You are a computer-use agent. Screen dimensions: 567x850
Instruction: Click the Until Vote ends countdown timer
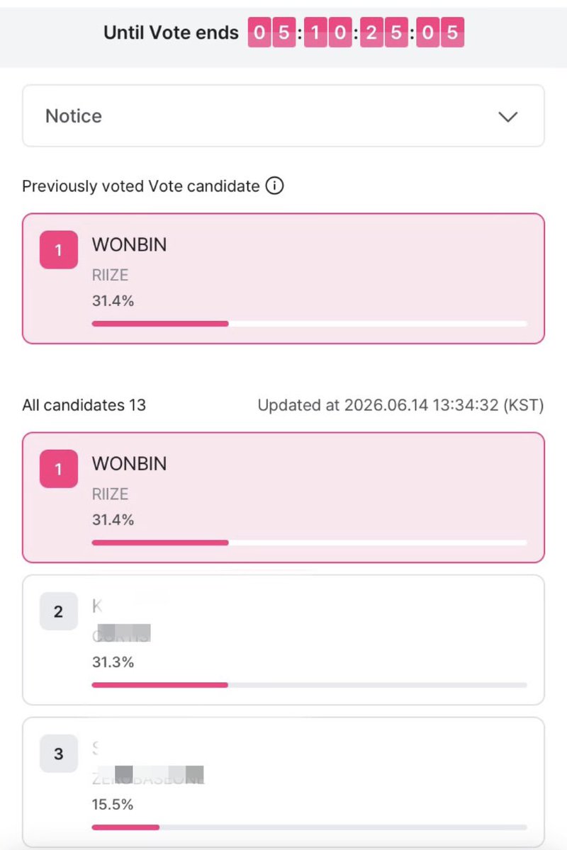[356, 33]
